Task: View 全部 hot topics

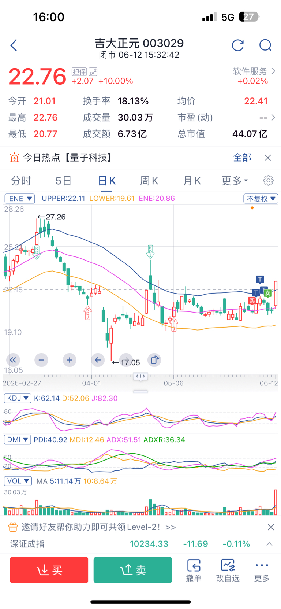Action: (242, 158)
